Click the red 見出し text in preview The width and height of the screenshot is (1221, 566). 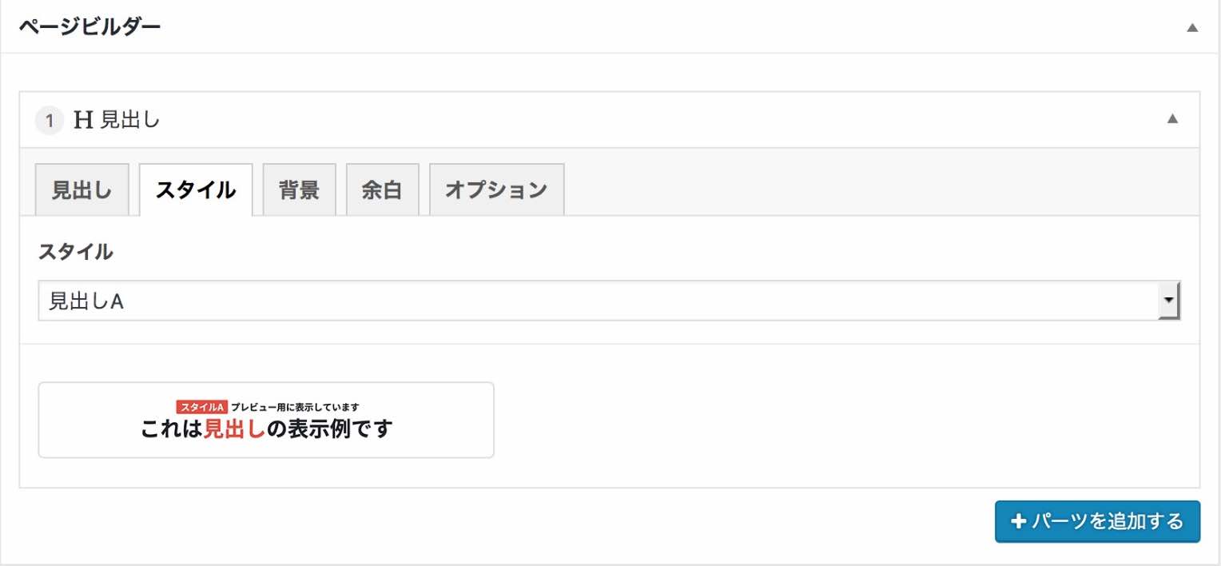tap(234, 429)
